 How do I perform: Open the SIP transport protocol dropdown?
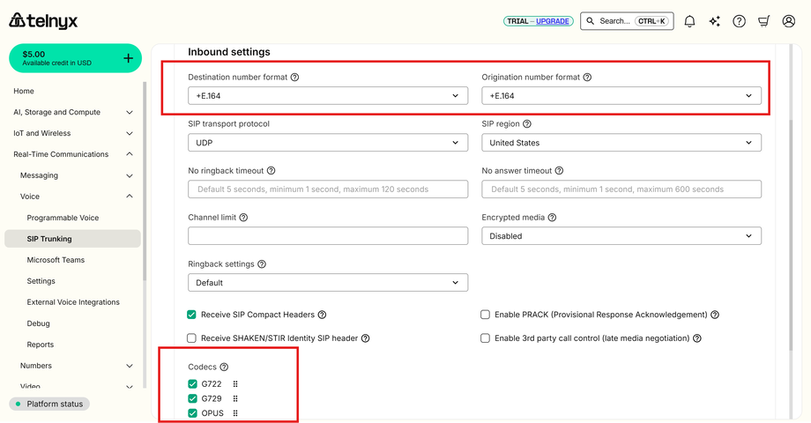pos(328,143)
